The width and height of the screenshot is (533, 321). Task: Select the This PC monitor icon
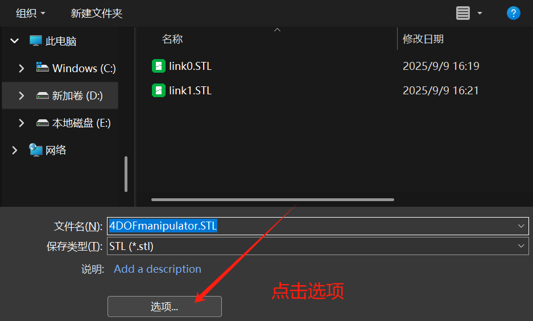pyautogui.click(x=36, y=41)
